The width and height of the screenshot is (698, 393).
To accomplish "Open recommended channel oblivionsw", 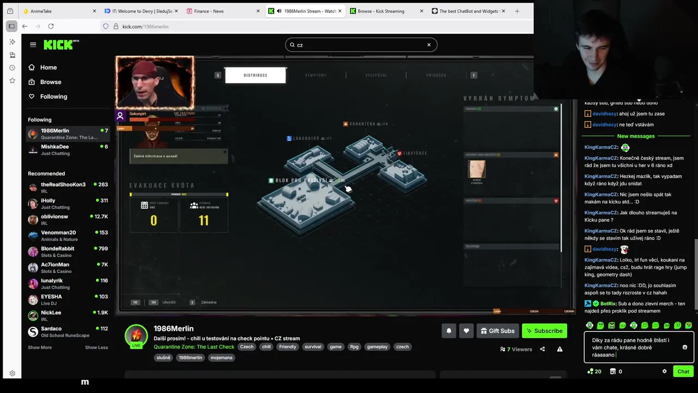I will (x=69, y=219).
